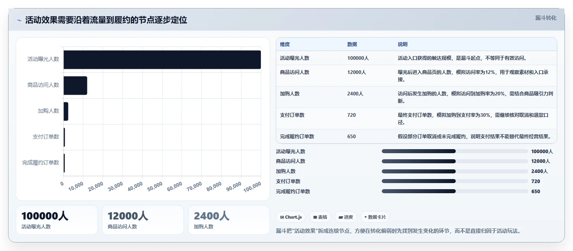This screenshot has width=573, height=251.
Task: Click the 2400人 value in the table
Action: tap(355, 94)
